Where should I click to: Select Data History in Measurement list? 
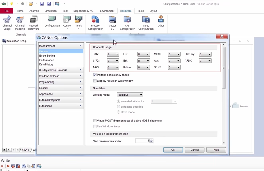(x=46, y=64)
